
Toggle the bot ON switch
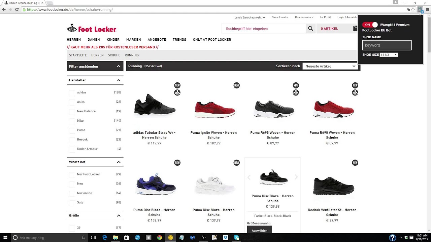click(x=370, y=25)
